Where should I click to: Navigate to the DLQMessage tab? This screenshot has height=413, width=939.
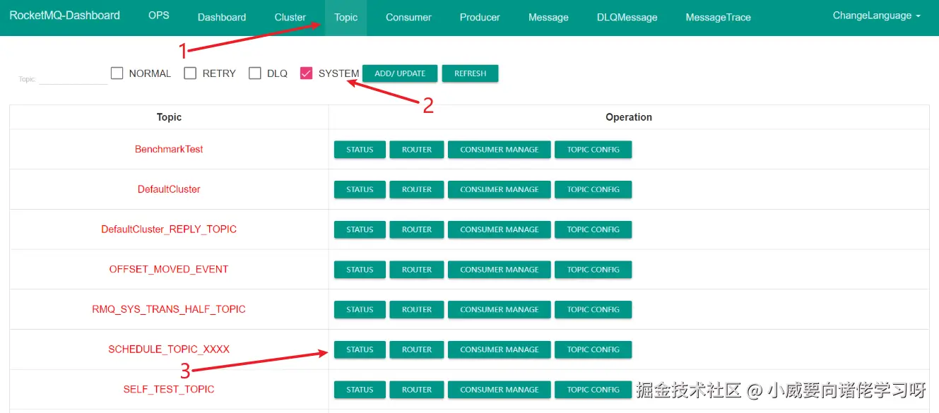pos(627,18)
